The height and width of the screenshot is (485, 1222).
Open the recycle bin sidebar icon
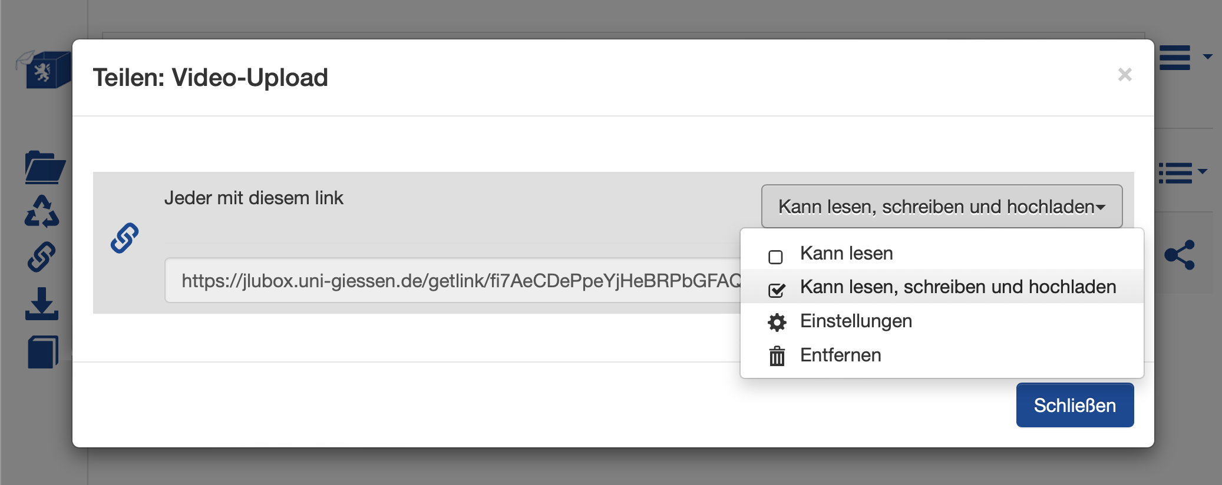[42, 211]
